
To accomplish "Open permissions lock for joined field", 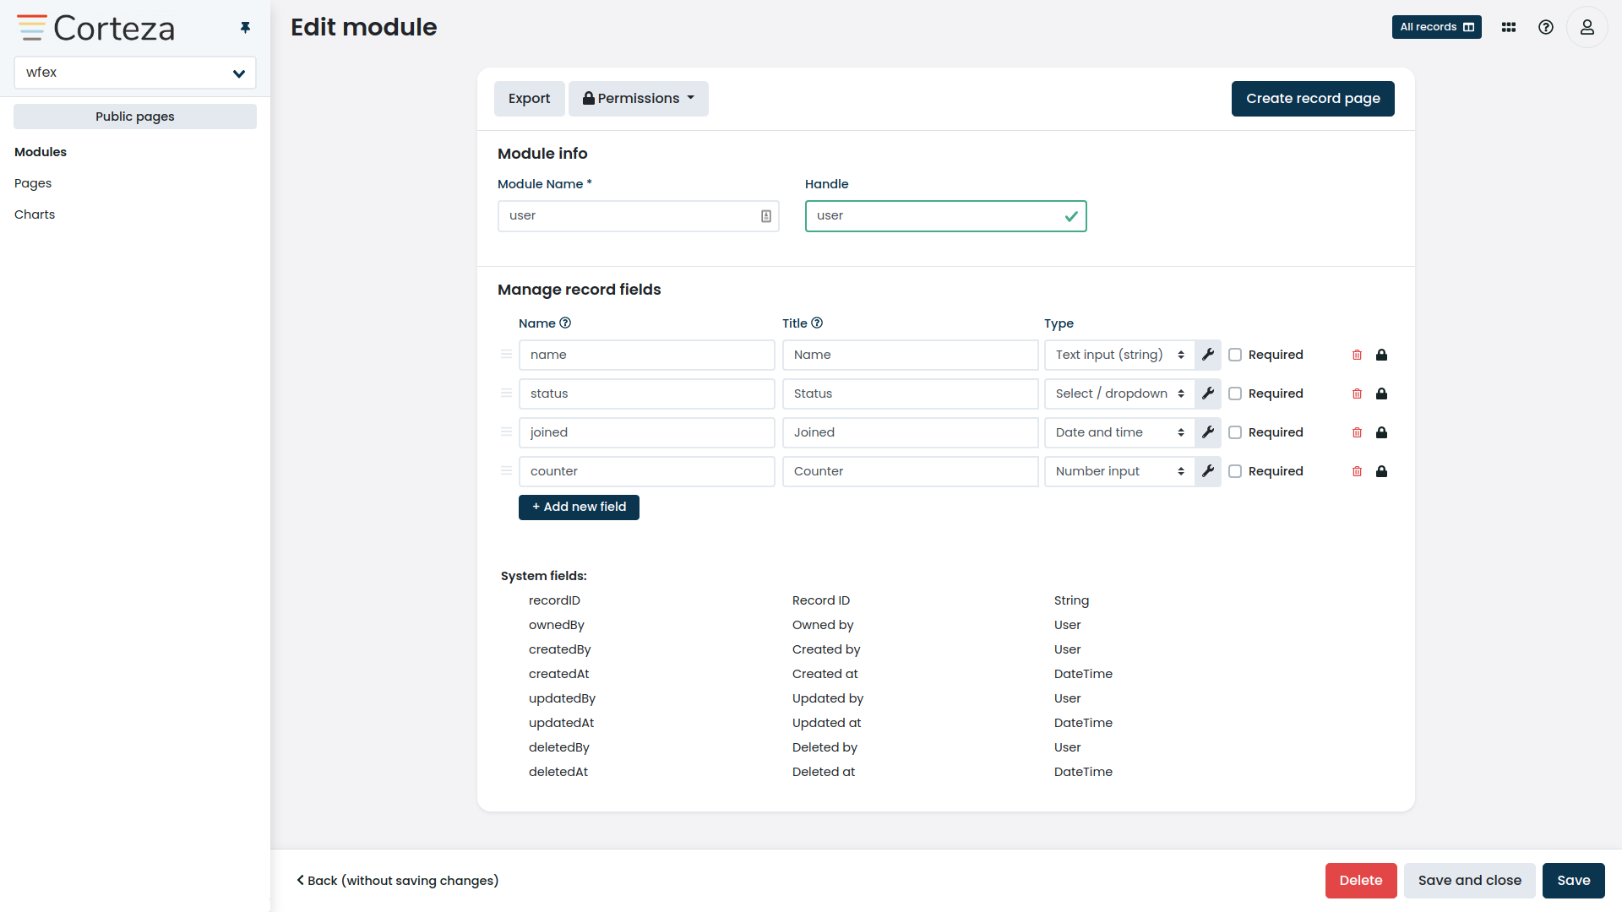I will (x=1382, y=432).
